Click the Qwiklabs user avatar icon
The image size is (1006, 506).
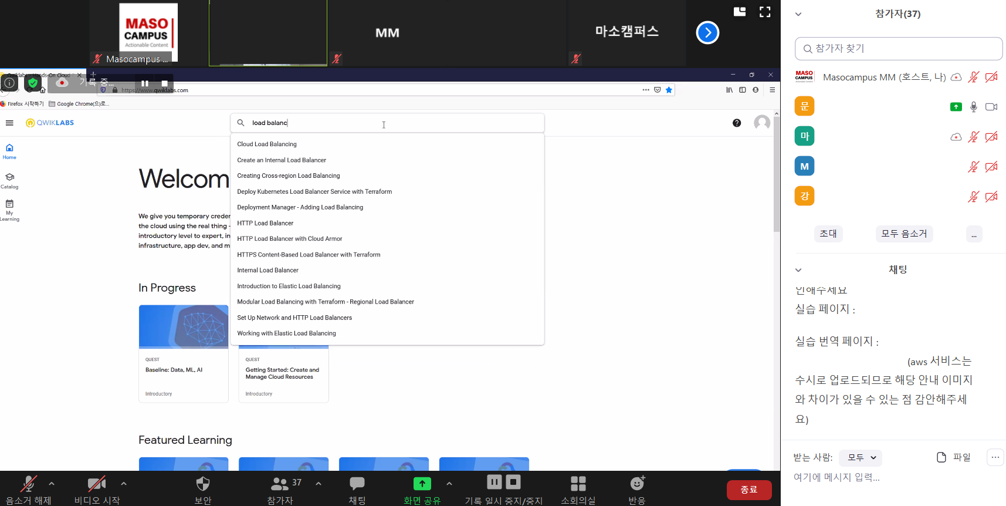761,123
